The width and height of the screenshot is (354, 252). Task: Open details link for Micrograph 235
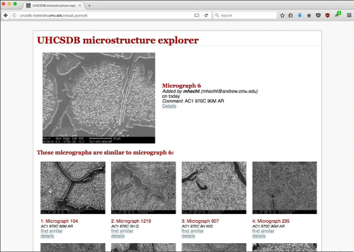coord(259,236)
